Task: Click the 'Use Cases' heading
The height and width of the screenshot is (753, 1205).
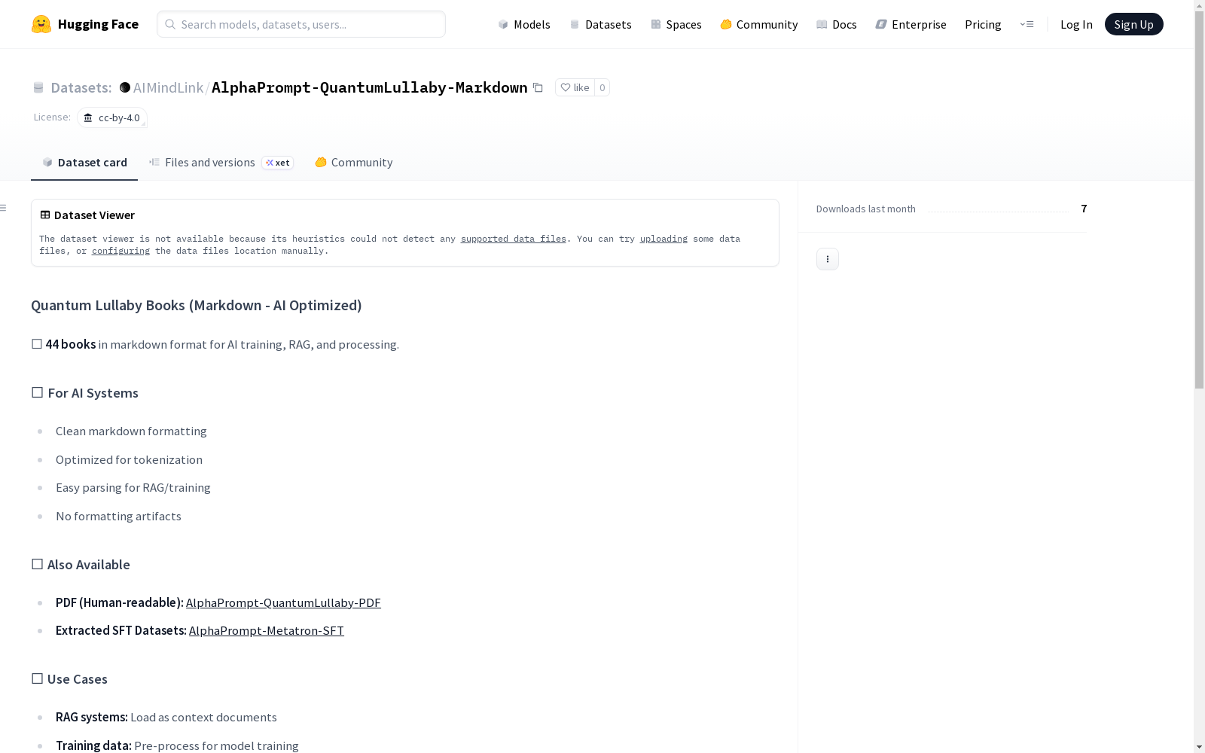Action: coord(69,679)
